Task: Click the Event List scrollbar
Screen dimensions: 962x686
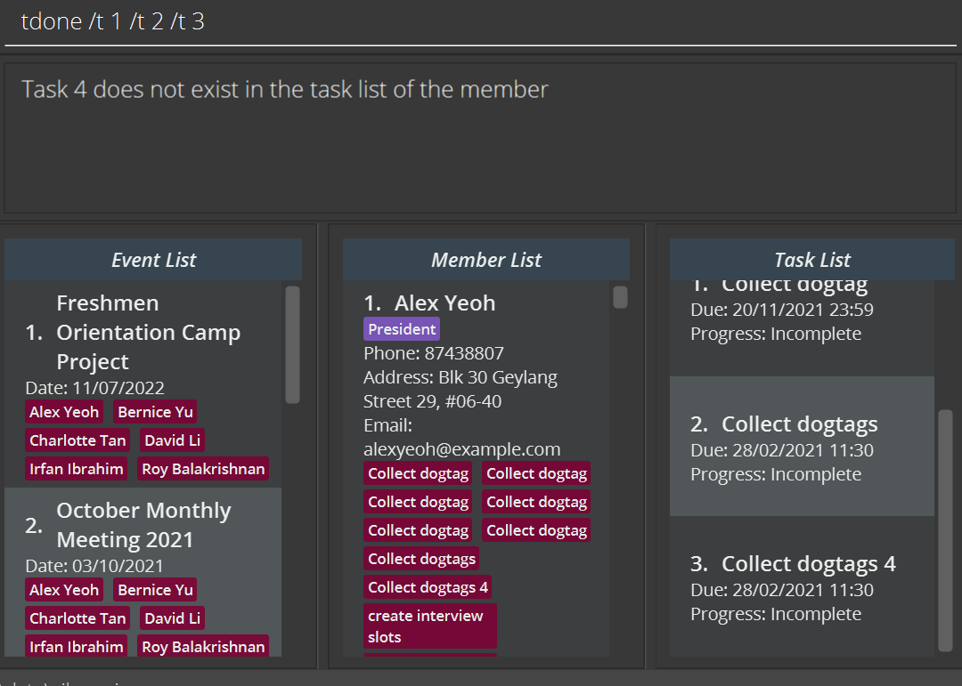Action: pyautogui.click(x=292, y=344)
